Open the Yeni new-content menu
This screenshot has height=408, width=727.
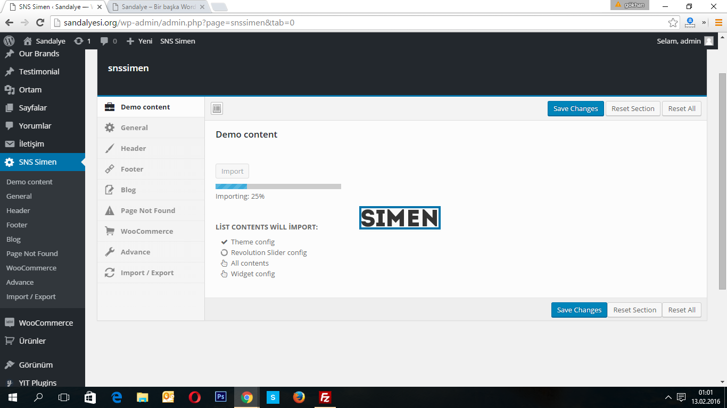pyautogui.click(x=139, y=41)
